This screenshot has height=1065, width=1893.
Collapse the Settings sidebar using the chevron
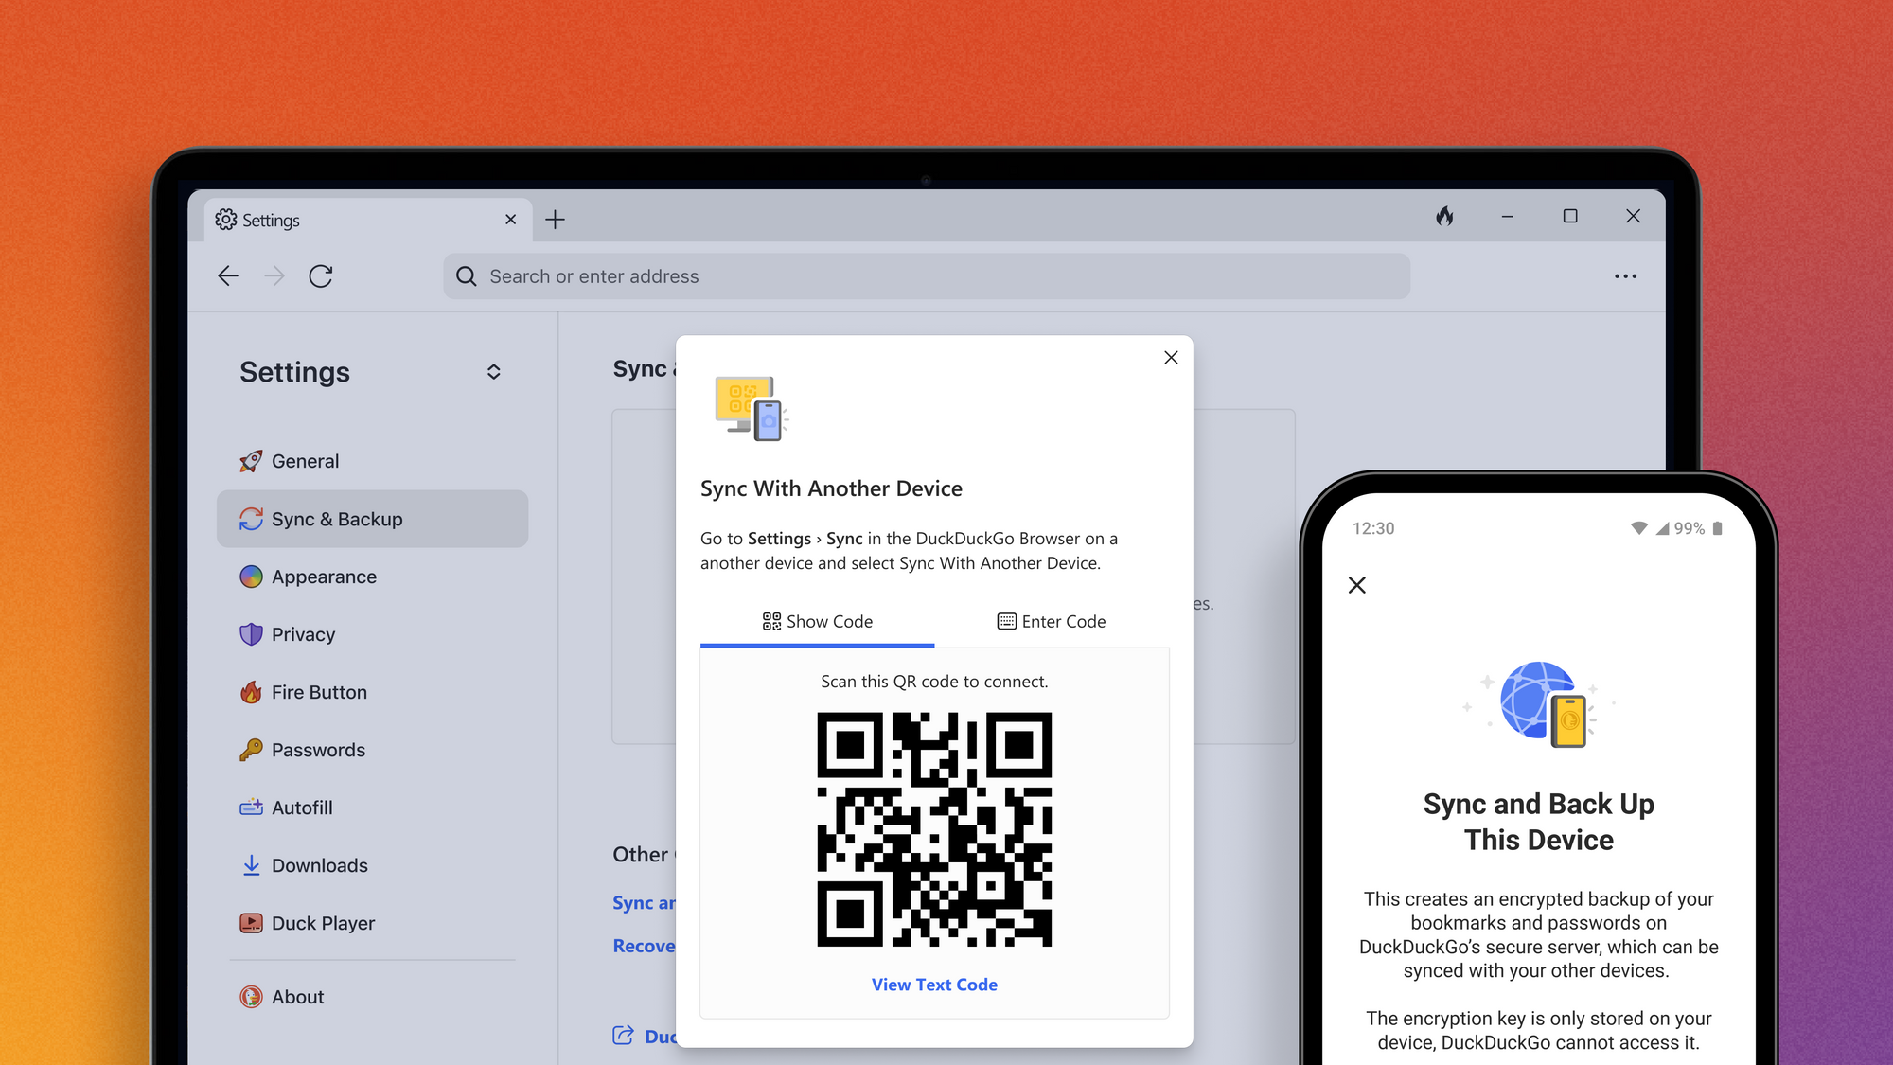coord(493,371)
